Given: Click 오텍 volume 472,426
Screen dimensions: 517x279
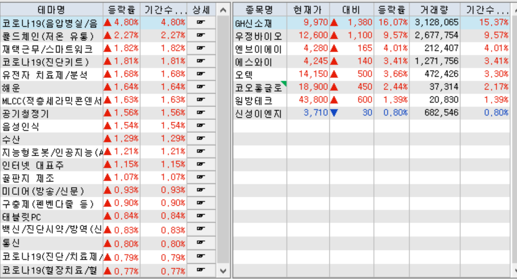Looking at the screenshot, I should pos(441,74).
